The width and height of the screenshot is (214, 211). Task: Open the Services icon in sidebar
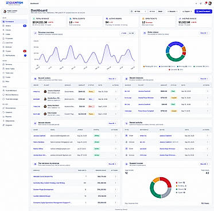3,64
